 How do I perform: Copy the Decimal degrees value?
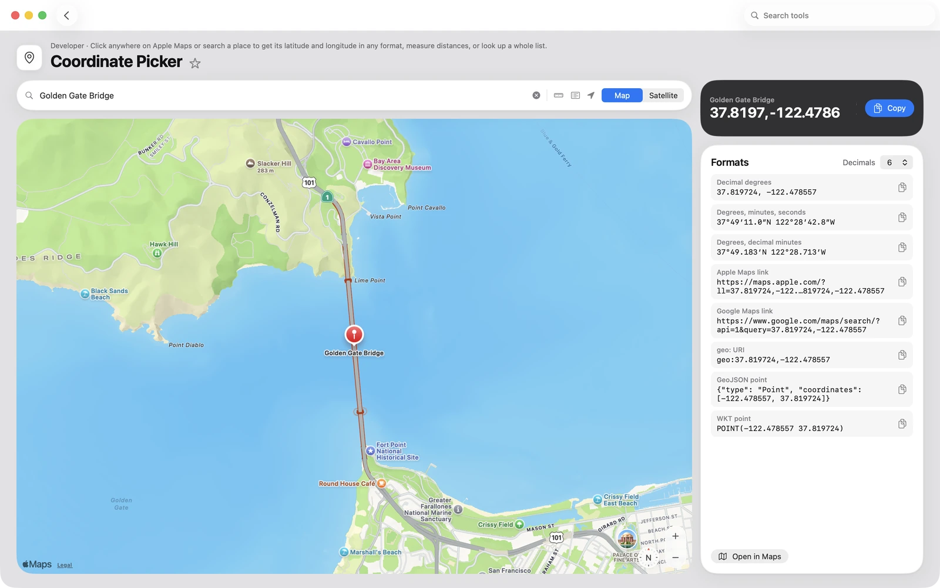[x=902, y=187]
